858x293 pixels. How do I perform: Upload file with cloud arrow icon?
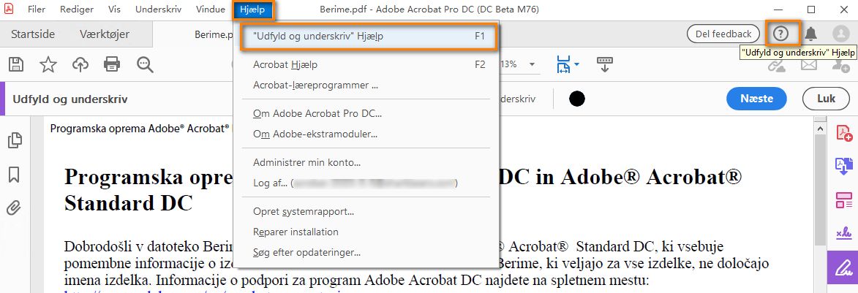(80, 64)
